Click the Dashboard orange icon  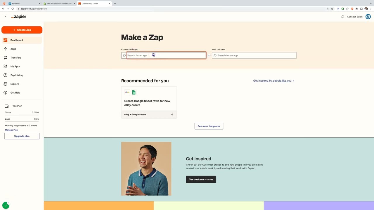point(5,40)
